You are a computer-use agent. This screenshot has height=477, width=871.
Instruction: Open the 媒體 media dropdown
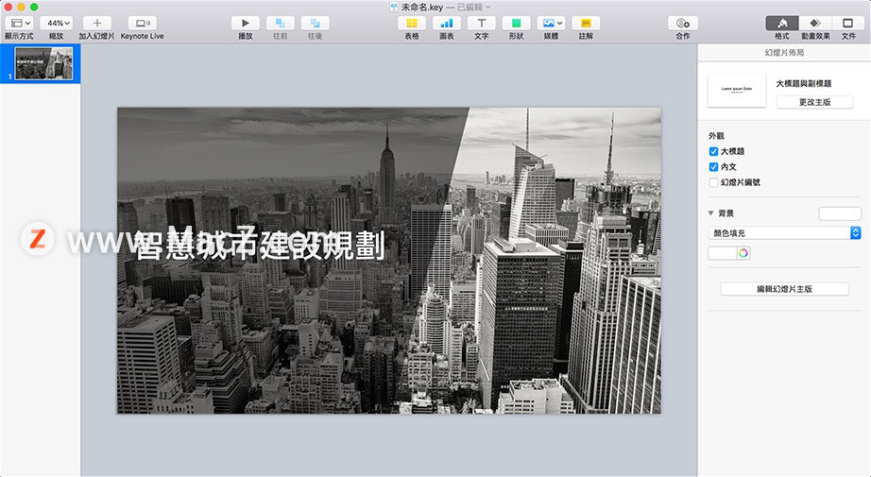point(551,23)
